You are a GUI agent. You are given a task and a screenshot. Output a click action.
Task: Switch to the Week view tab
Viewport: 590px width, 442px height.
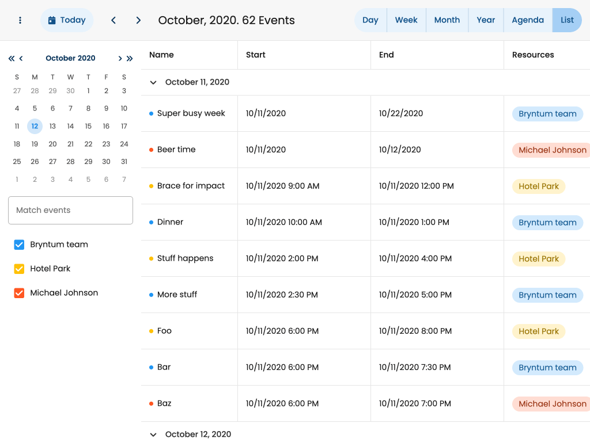click(x=406, y=20)
